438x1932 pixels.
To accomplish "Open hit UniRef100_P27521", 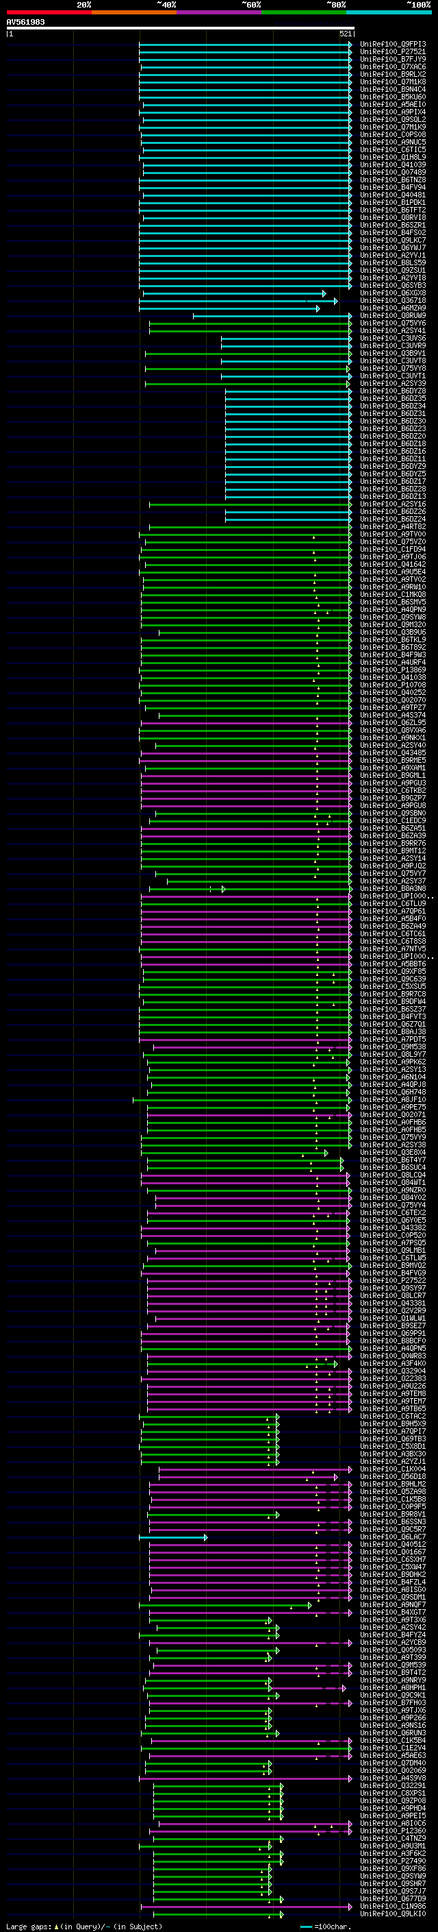I will (x=393, y=52).
